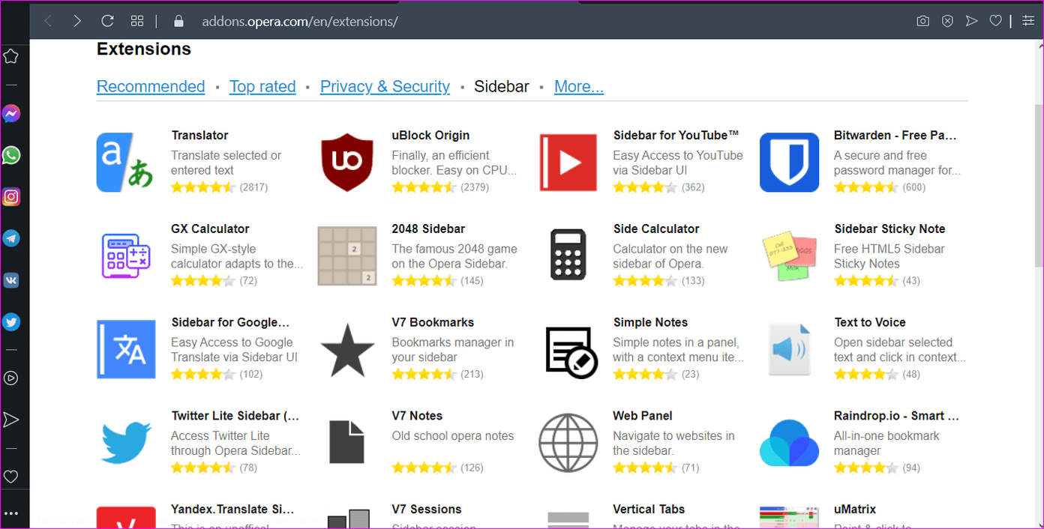
Task: Open Twitter in the sidebar
Action: [x=10, y=322]
